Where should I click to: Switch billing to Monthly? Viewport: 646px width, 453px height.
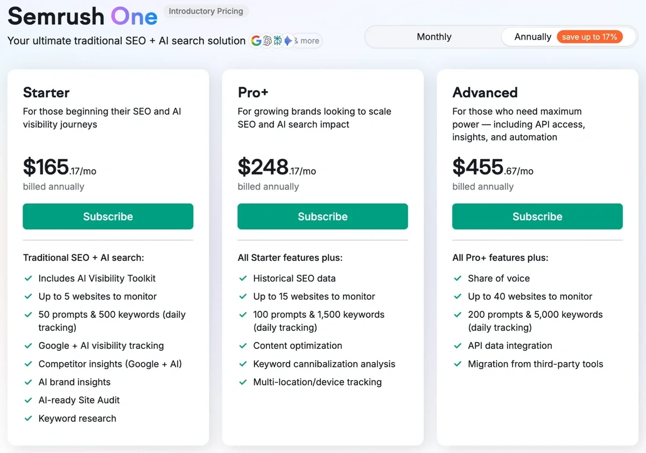(x=434, y=37)
